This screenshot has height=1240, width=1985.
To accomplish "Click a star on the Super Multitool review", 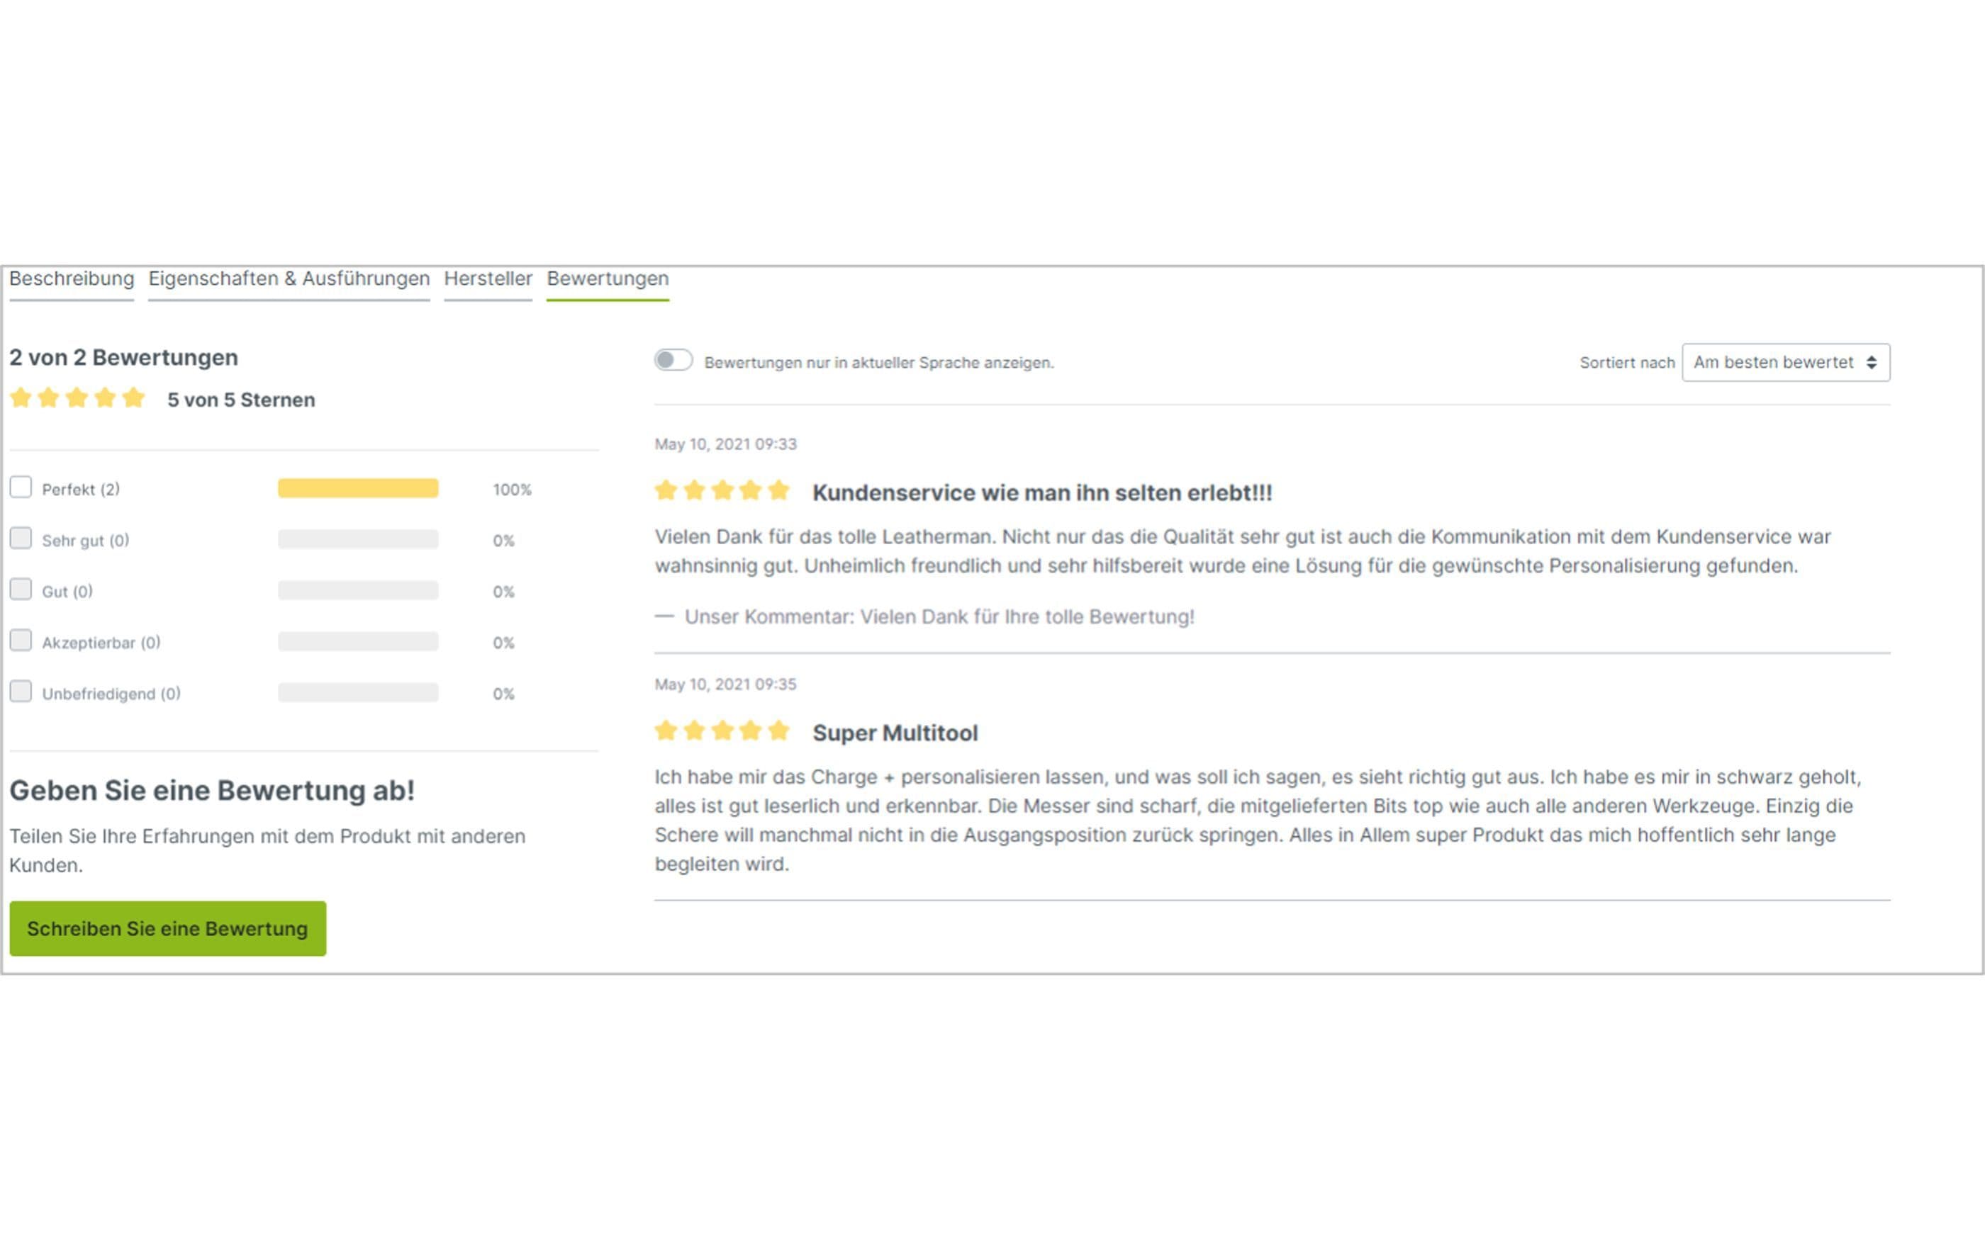I will [722, 730].
